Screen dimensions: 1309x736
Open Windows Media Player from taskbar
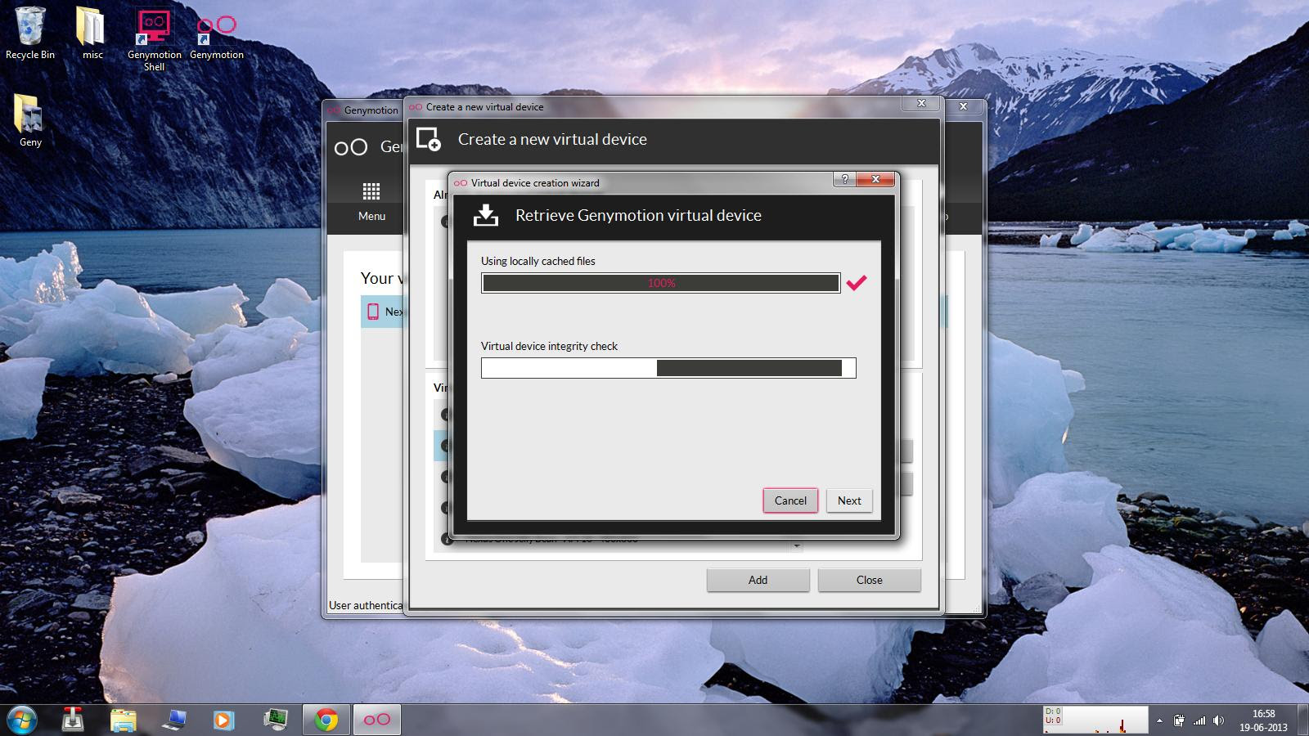pyautogui.click(x=223, y=720)
